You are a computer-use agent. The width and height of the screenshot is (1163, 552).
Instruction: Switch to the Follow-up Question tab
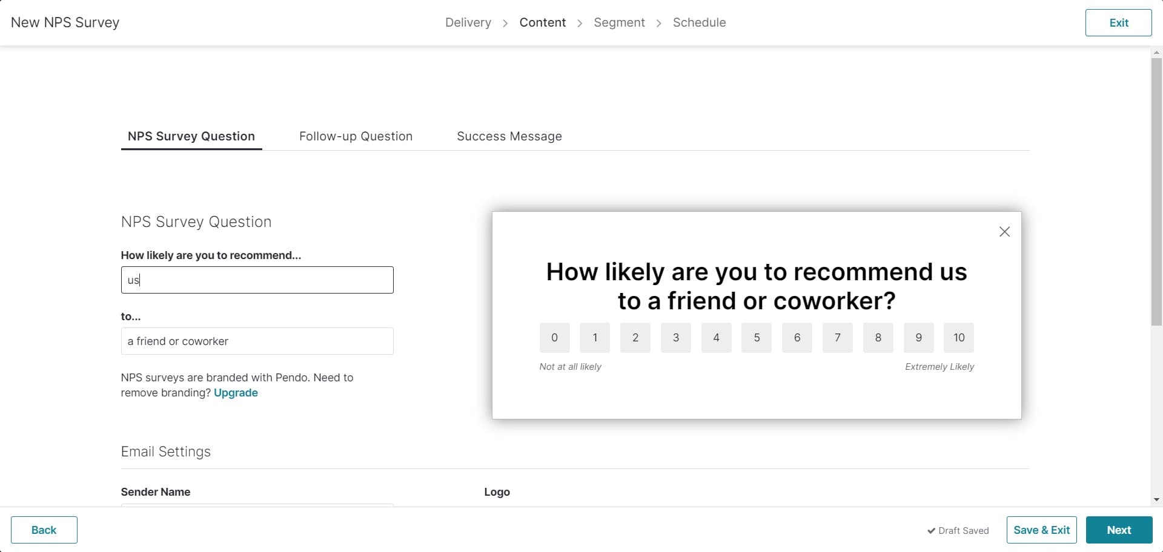point(356,136)
